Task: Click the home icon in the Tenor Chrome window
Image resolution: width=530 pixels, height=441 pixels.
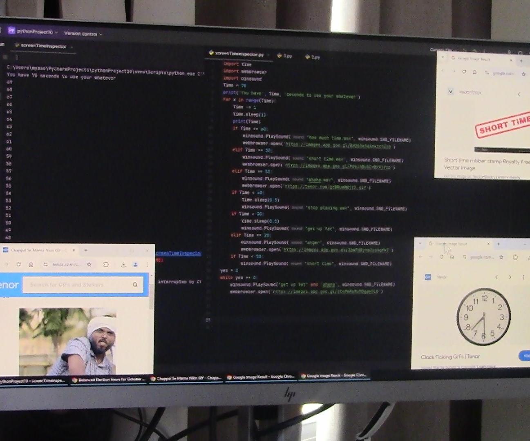Action: pyautogui.click(x=31, y=264)
